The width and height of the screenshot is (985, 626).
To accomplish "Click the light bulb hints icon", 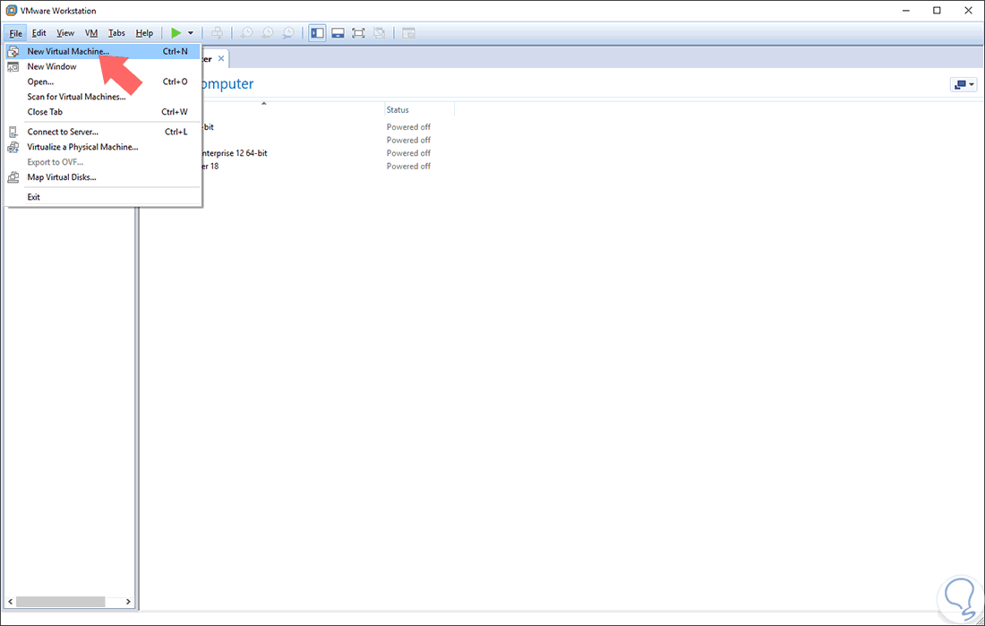I will tap(960, 598).
